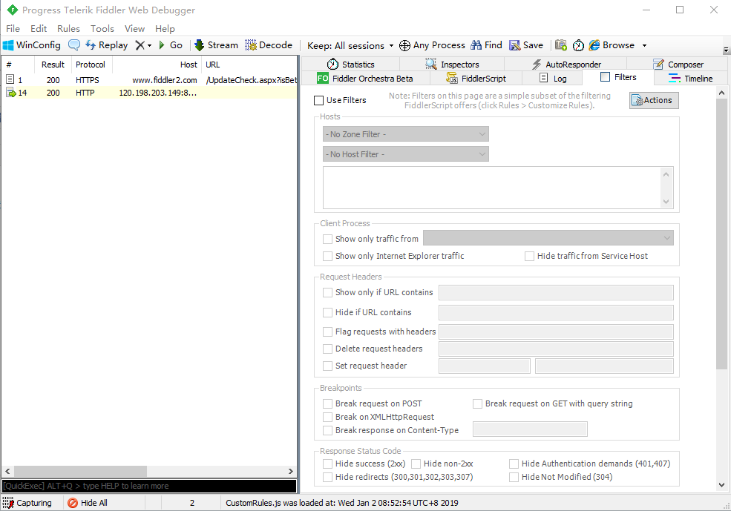731x511 pixels.
Task: Open the Rules menu
Action: pos(68,28)
